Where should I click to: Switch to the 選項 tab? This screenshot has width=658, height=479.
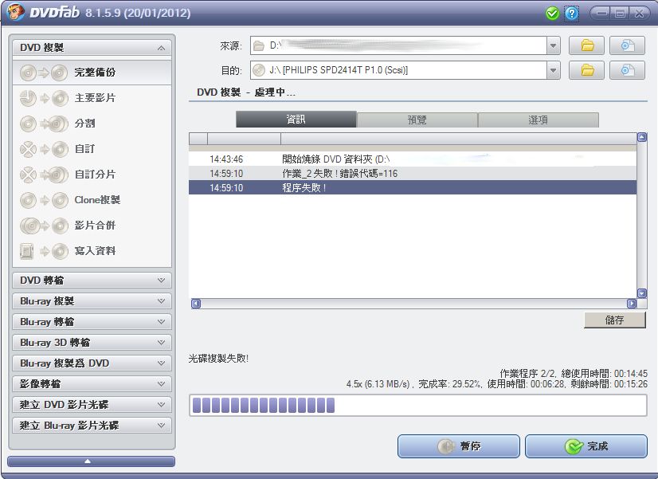(x=539, y=120)
